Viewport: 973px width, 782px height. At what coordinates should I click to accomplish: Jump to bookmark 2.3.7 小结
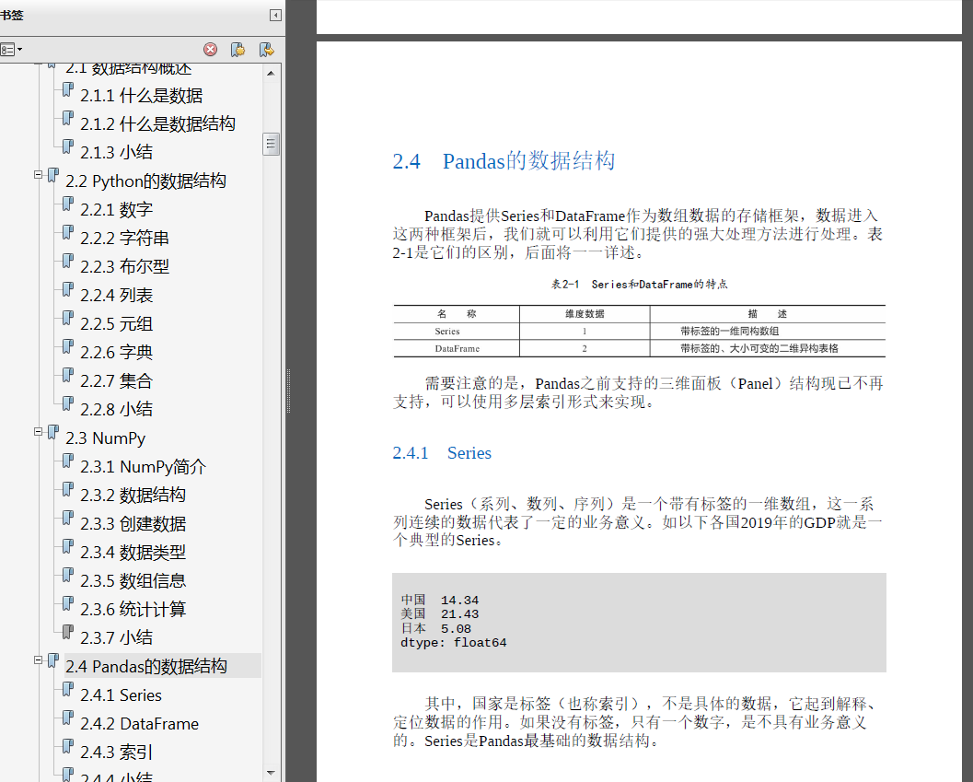pos(116,638)
